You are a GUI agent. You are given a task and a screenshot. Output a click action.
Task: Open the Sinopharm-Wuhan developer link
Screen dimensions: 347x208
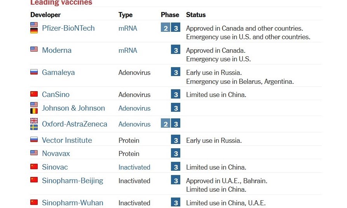pyautogui.click(x=73, y=203)
